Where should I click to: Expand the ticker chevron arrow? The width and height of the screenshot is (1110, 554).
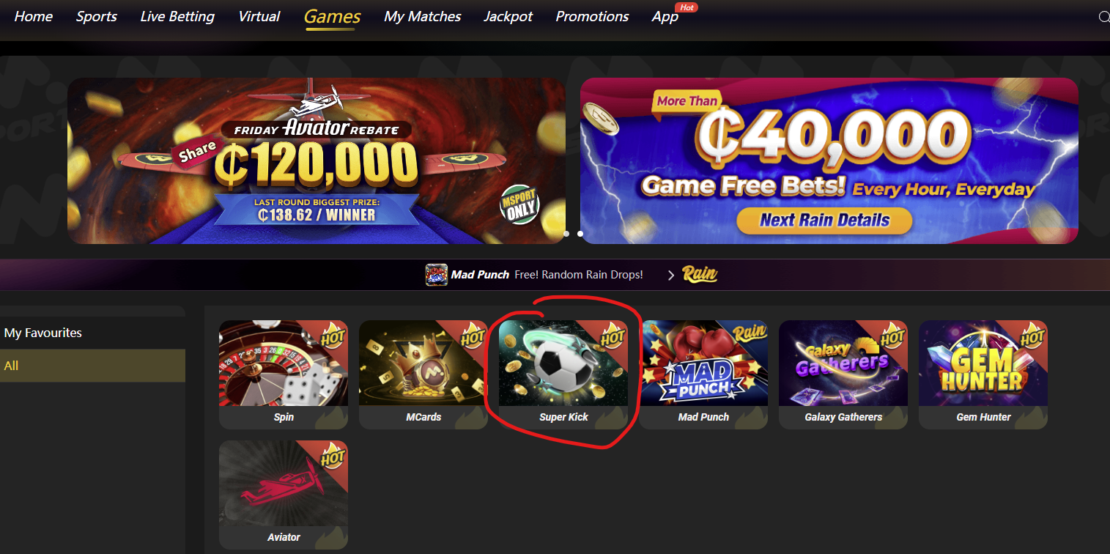pyautogui.click(x=670, y=276)
